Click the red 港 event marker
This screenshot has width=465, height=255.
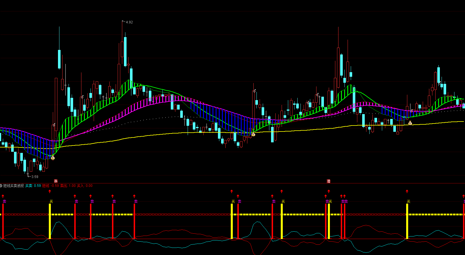(328, 181)
